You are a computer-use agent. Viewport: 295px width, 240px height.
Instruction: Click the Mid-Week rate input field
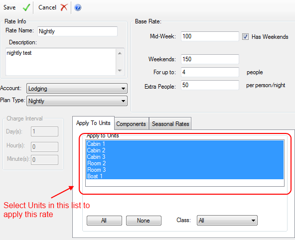[x=210, y=36]
